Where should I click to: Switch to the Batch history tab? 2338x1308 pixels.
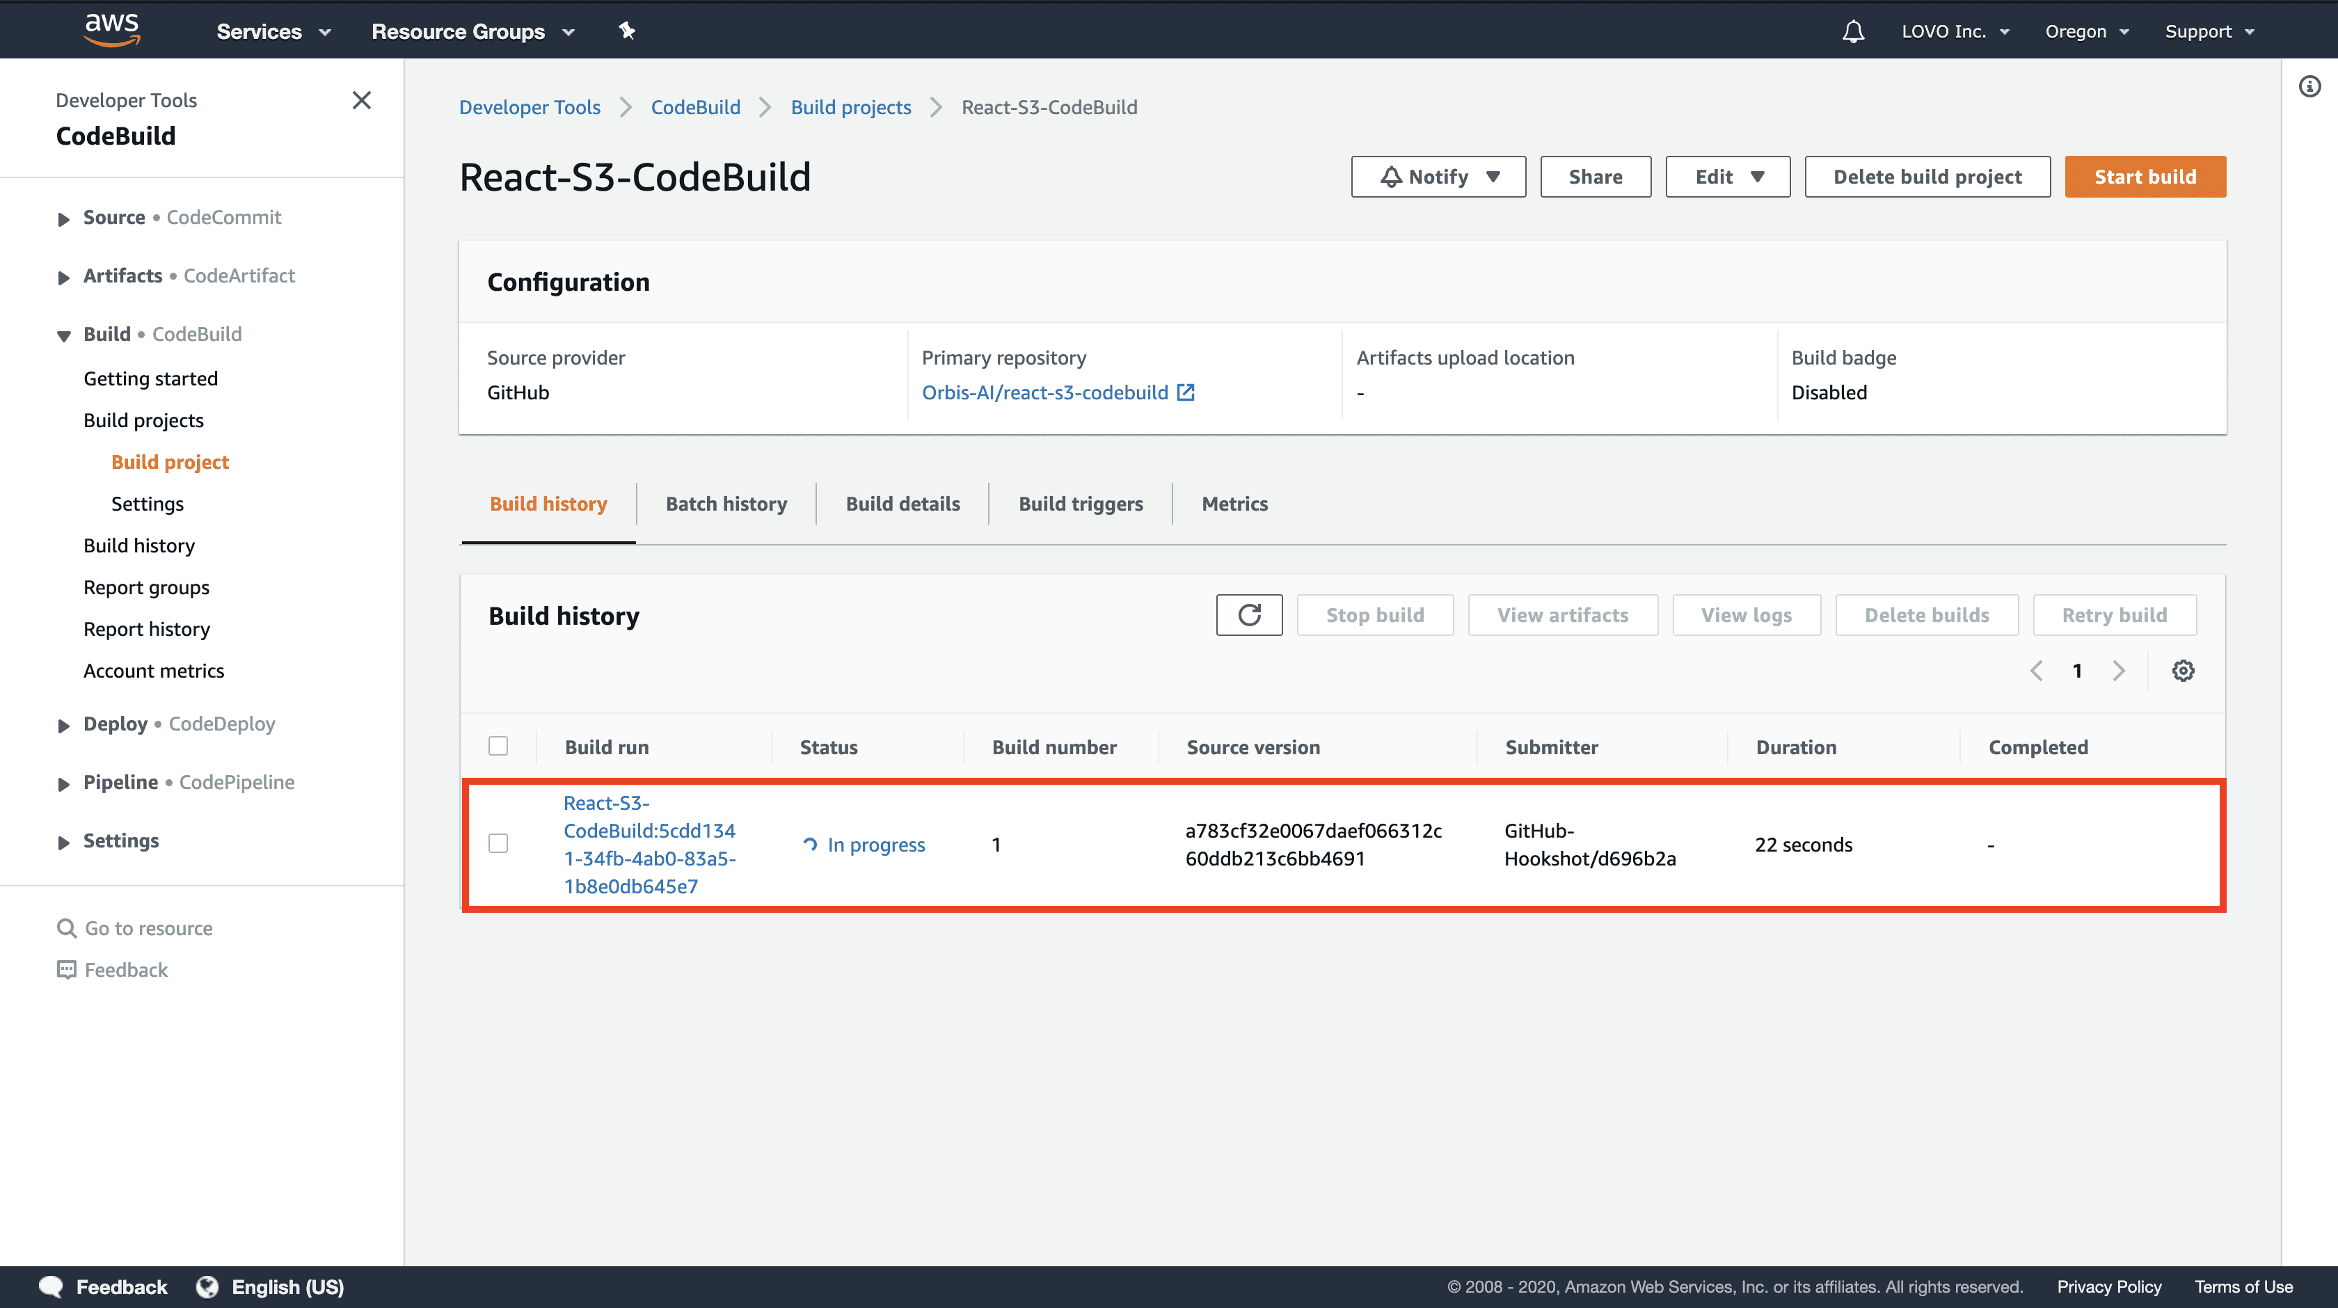coord(726,504)
